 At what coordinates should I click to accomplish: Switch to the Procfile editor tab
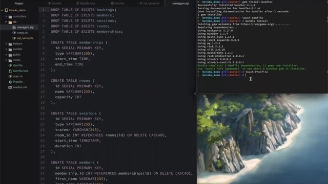tap(117, 4)
